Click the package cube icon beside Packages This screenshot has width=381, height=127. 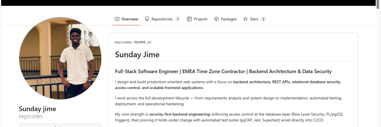(216, 19)
